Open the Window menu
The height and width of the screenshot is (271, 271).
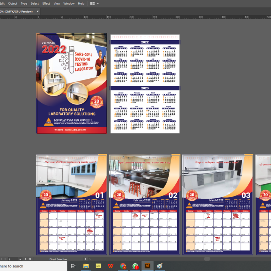pos(69,4)
